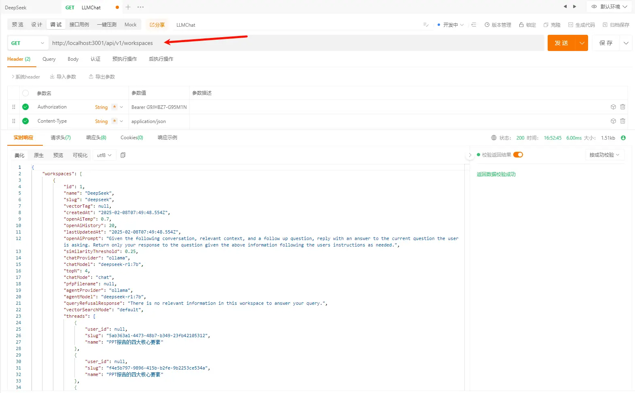Expand the save options arrow
This screenshot has width=635, height=393.
pos(626,43)
